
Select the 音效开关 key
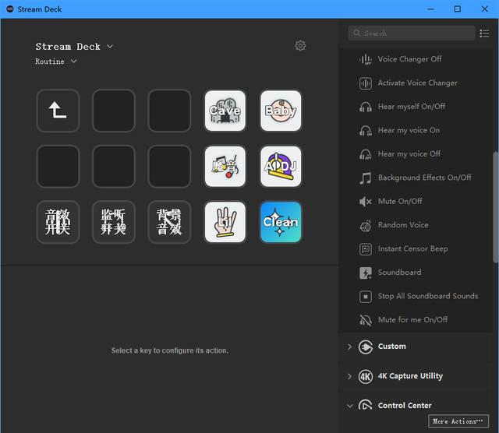(58, 222)
